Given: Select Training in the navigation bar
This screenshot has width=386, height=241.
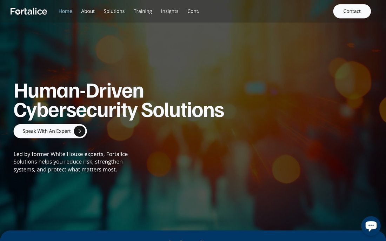Looking at the screenshot, I should 143,11.
